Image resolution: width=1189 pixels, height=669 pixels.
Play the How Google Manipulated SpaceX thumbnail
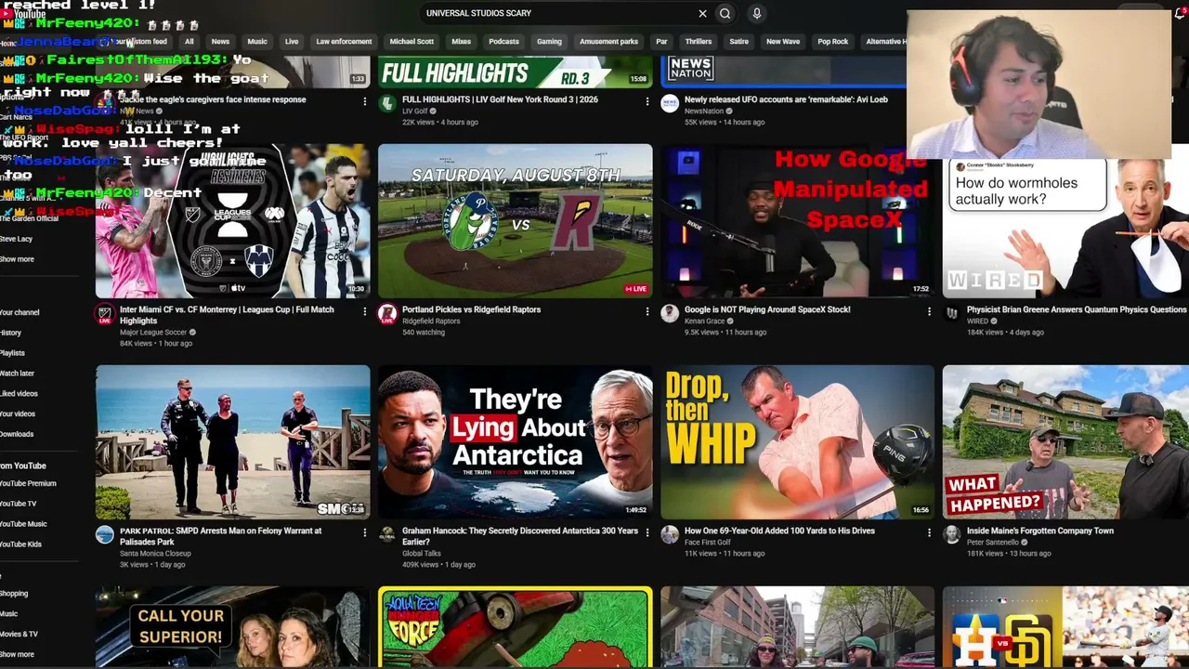[x=797, y=220]
